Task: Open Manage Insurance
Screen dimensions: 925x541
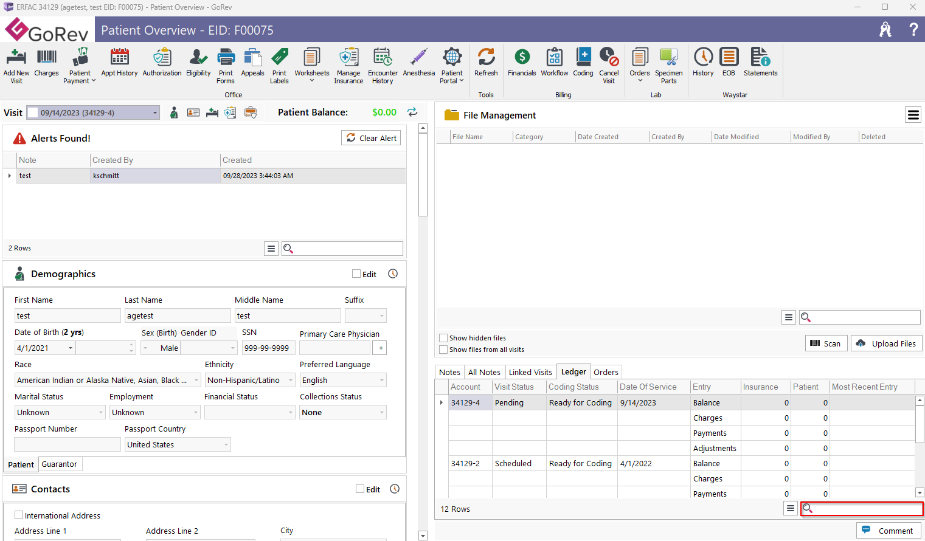Action: (348, 66)
